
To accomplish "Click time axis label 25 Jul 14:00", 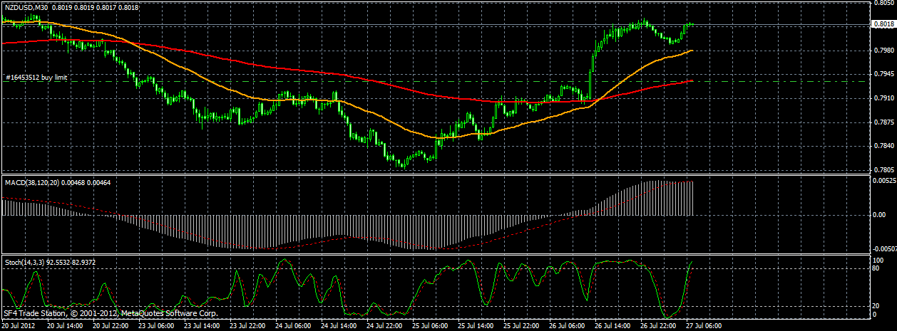I will tap(475, 326).
